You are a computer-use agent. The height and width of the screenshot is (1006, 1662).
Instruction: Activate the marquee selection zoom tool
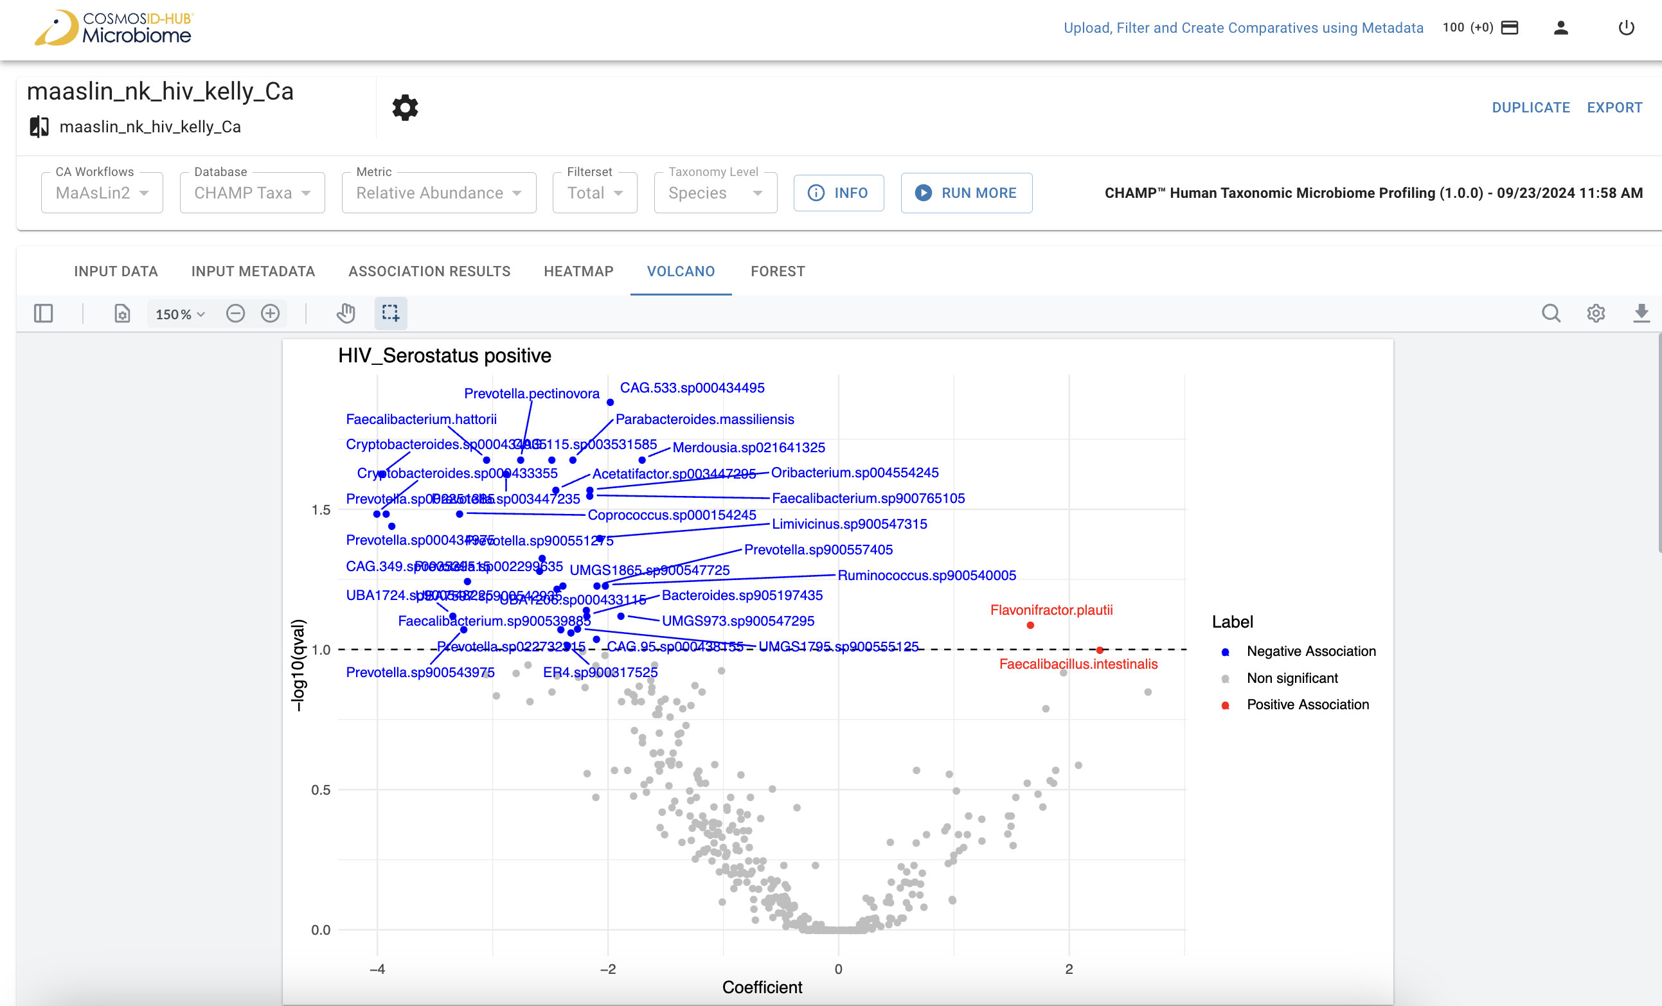pyautogui.click(x=391, y=313)
